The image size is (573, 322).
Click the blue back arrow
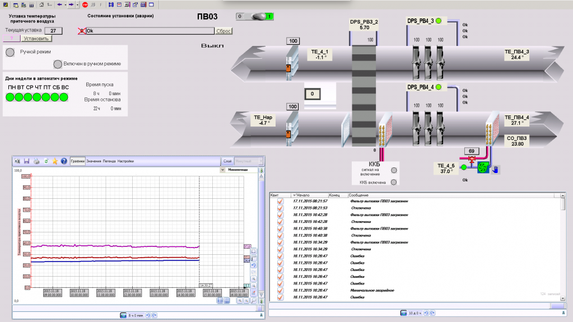point(59,4)
